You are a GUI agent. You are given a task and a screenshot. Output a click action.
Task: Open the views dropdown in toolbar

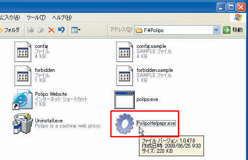(76, 30)
